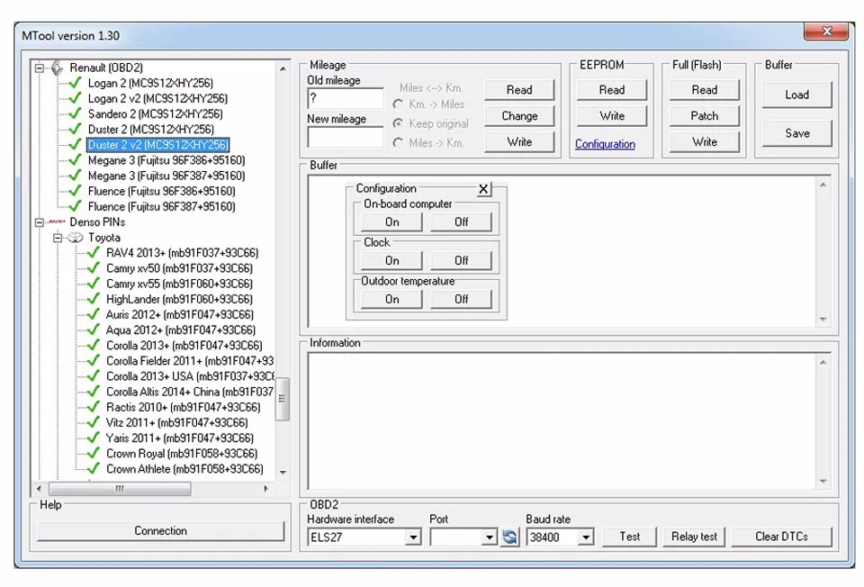The image size is (864, 587).
Task: Click green checkmark beside Yaris 2011+
Action: (93, 438)
